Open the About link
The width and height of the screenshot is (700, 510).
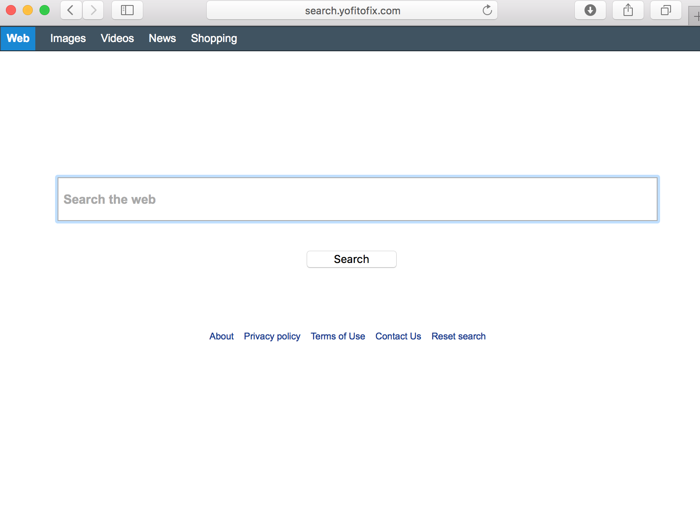221,336
